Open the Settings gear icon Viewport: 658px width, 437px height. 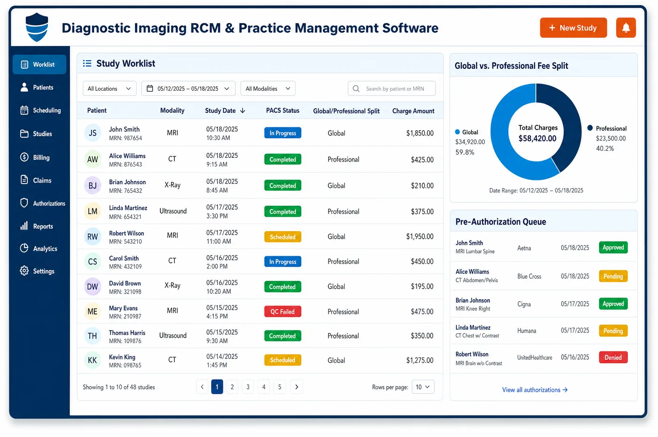(24, 271)
